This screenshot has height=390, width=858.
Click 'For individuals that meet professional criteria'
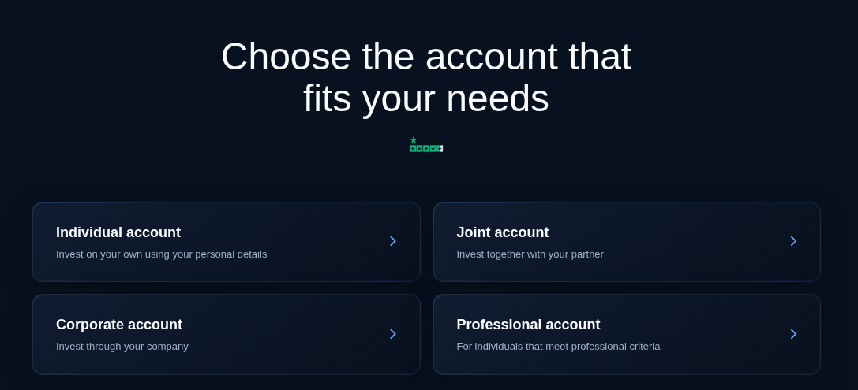coord(558,347)
